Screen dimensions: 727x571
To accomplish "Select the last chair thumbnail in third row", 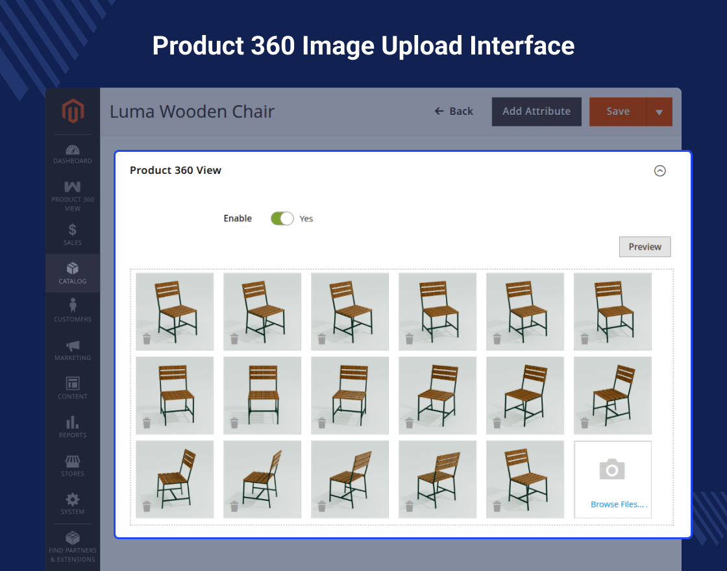I will click(x=524, y=479).
